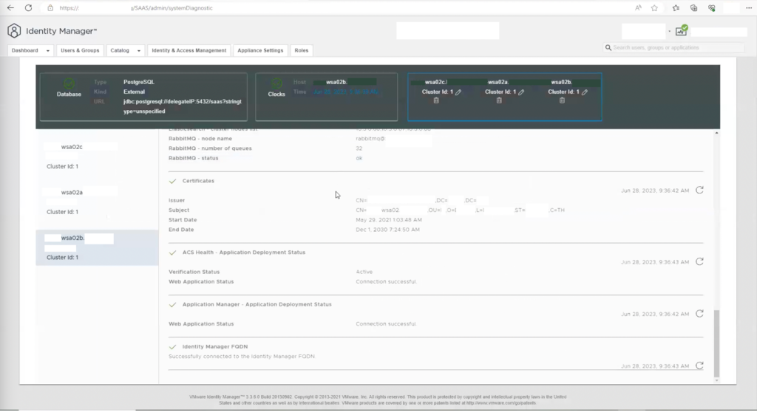Click the certificate Start Date value May 29, 2021
This screenshot has width=757, height=412.
pyautogui.click(x=389, y=219)
